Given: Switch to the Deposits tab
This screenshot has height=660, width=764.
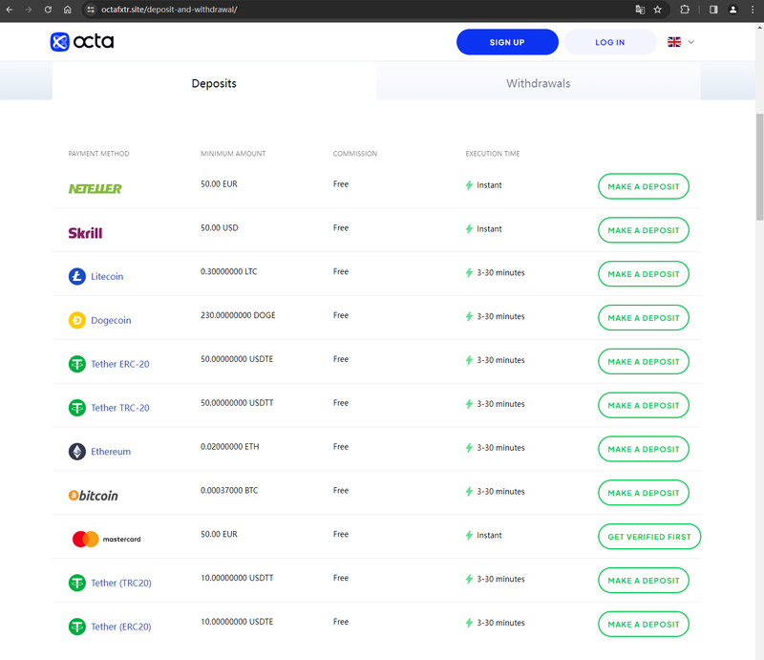Looking at the screenshot, I should click(x=214, y=83).
